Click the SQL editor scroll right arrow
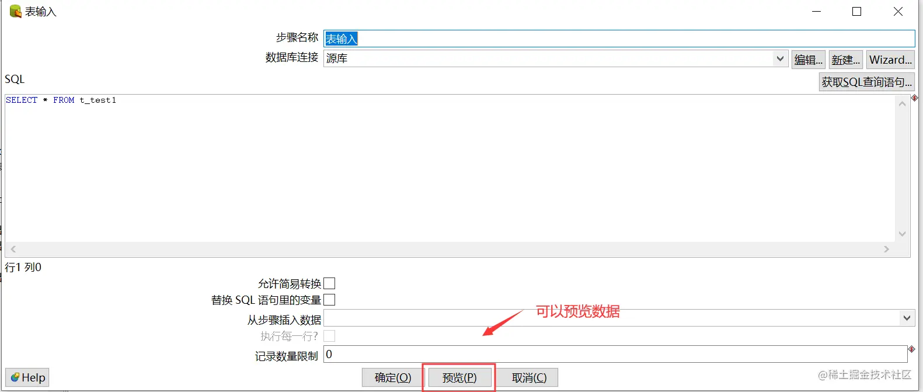The width and height of the screenshot is (923, 392). click(x=886, y=249)
